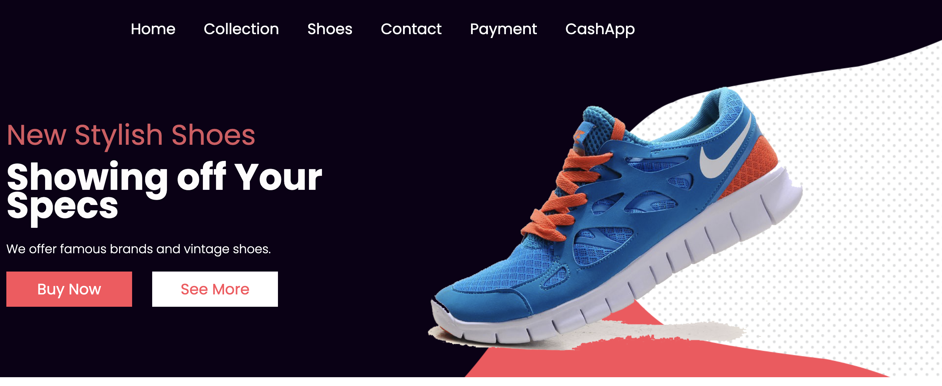This screenshot has width=942, height=386.
Task: Open the Shoes menu item
Action: tap(330, 29)
